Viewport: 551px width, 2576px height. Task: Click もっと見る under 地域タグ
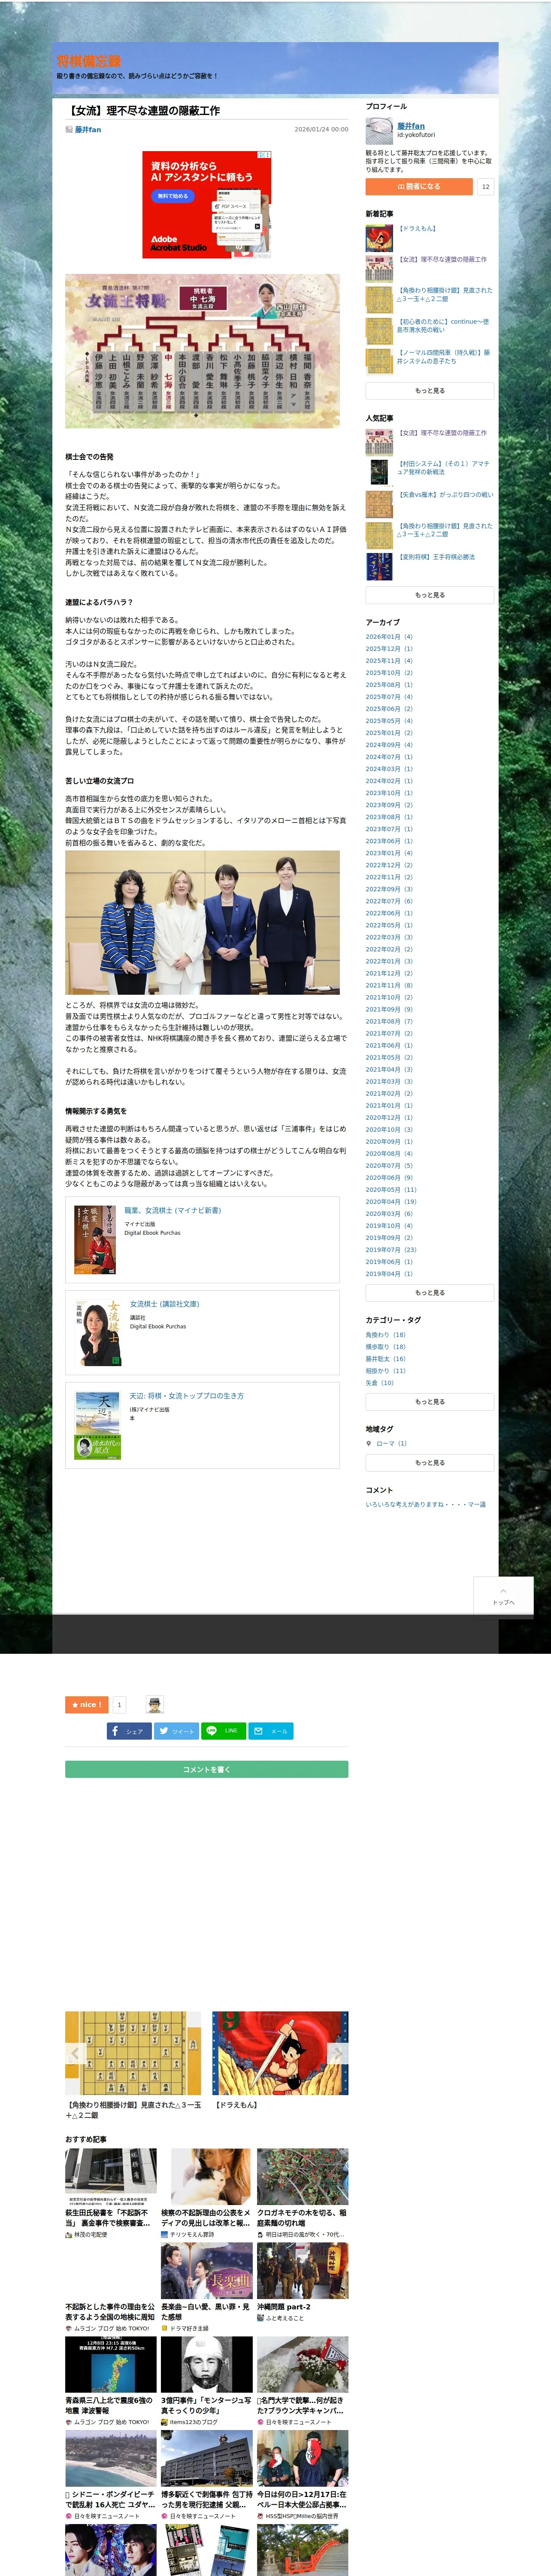(429, 1463)
